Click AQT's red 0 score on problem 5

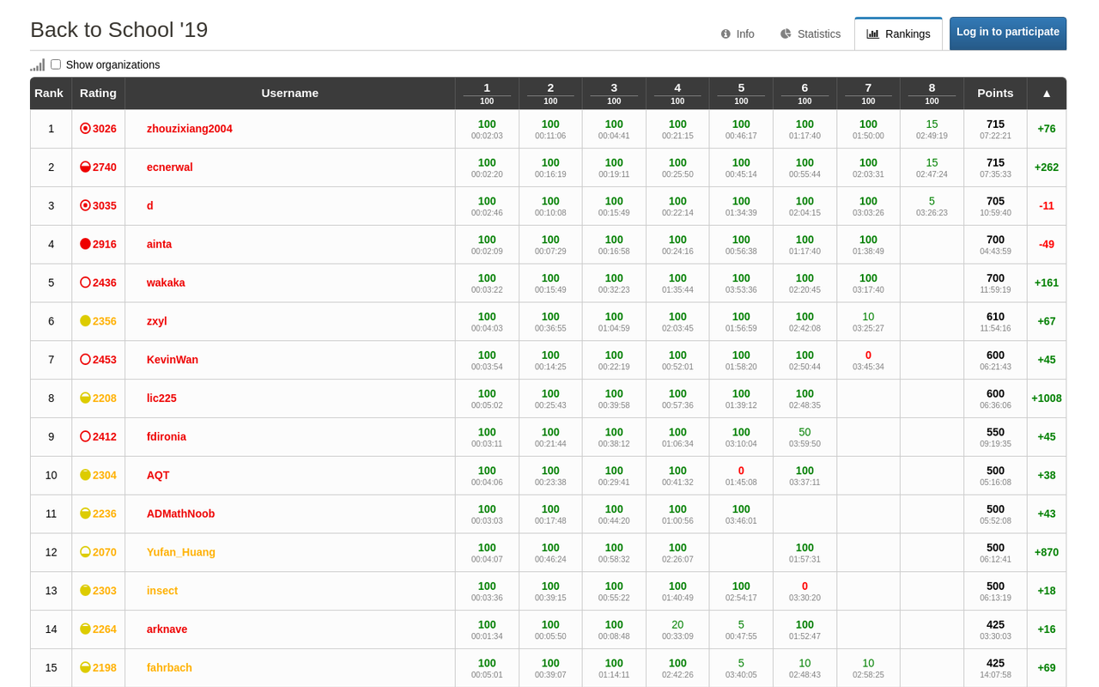(x=741, y=471)
